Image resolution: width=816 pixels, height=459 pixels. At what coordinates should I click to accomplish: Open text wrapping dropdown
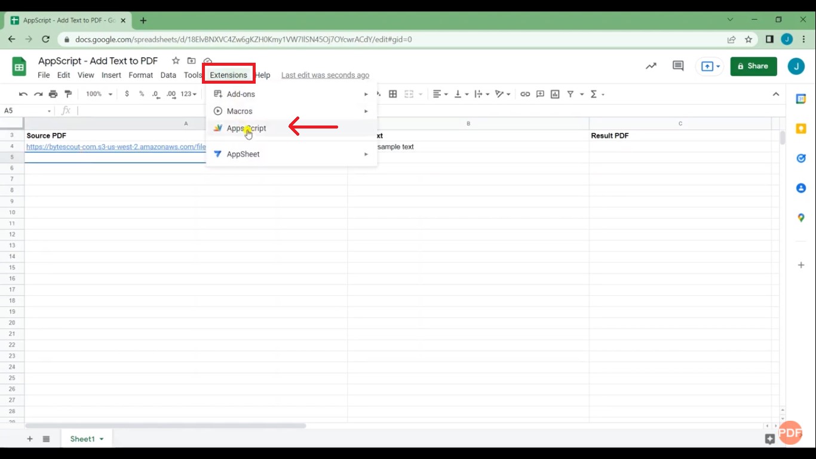click(x=481, y=94)
